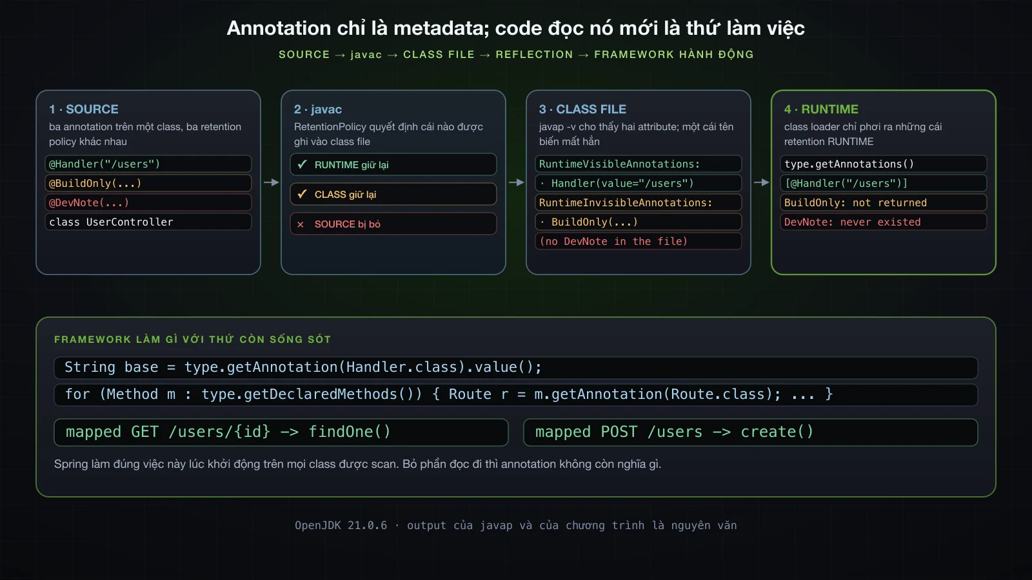Image resolution: width=1032 pixels, height=580 pixels.
Task: Click the heading '3 · CLASS FILE'
Action: [582, 109]
